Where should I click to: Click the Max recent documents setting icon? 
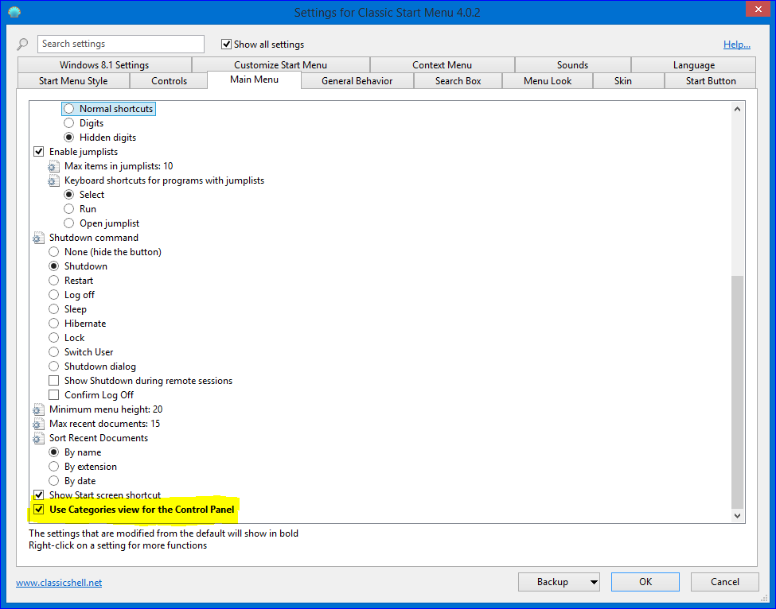click(38, 424)
